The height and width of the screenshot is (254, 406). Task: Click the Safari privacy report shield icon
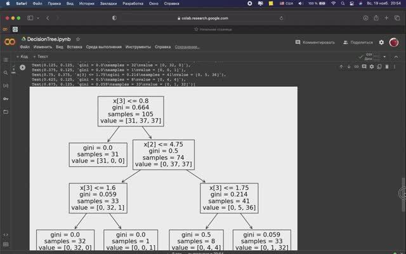click(114, 18)
